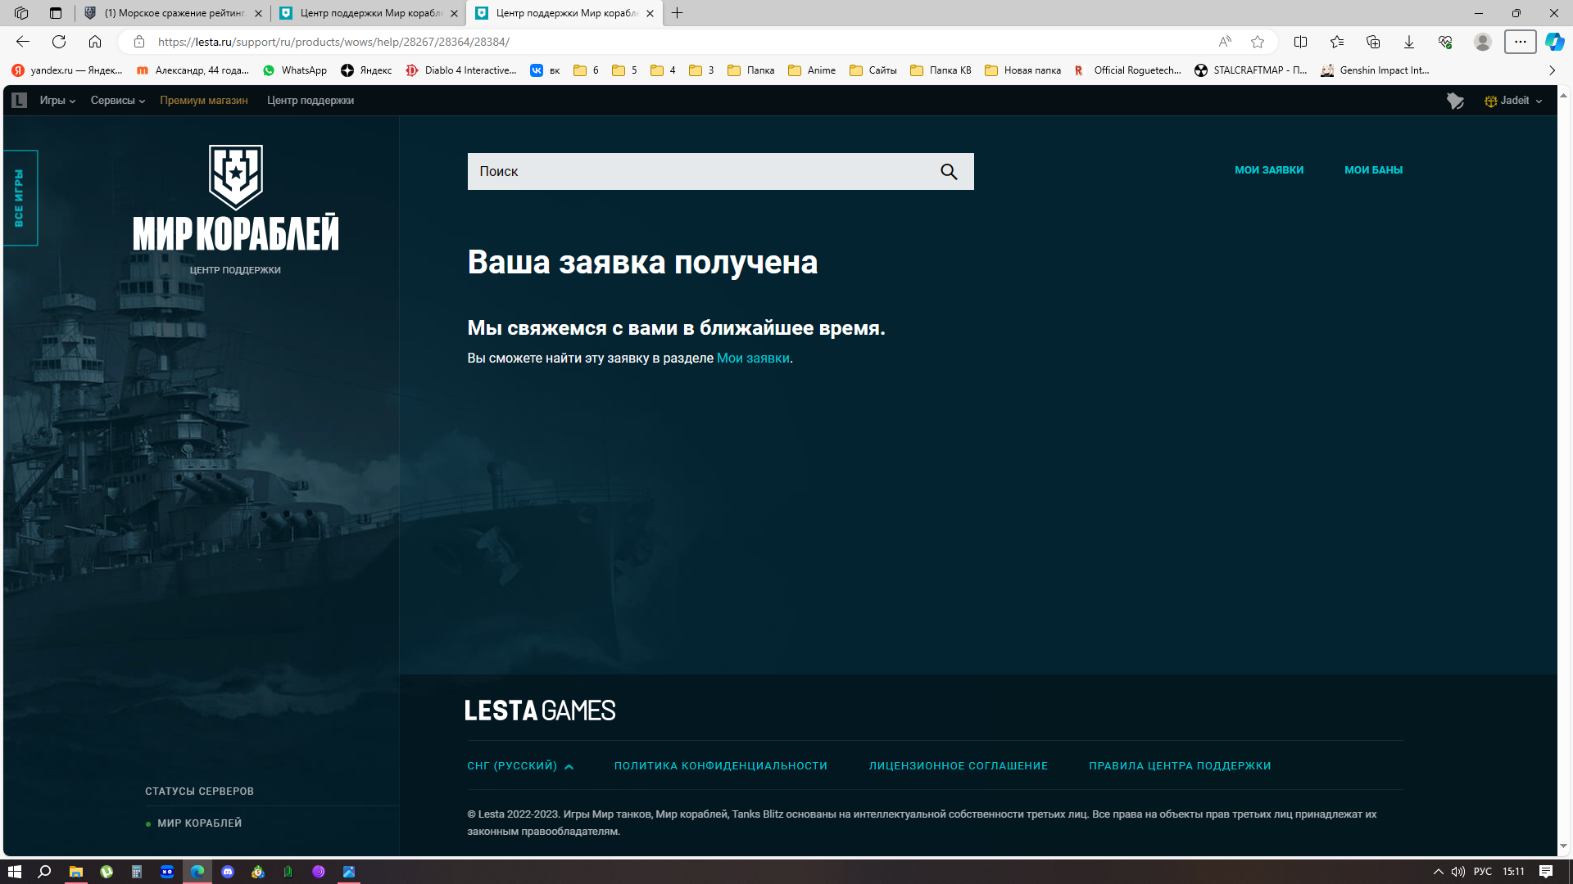Open the favorites list icon
This screenshot has width=1573, height=884.
coord(1337,42)
